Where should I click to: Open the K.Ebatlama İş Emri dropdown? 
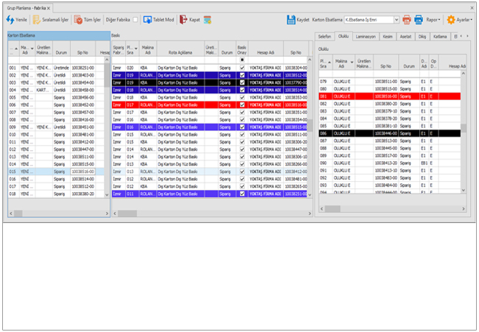(x=397, y=20)
